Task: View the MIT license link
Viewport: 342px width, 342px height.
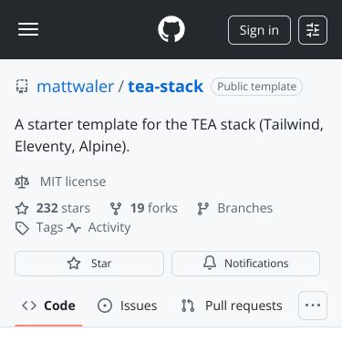Action: [x=73, y=181]
